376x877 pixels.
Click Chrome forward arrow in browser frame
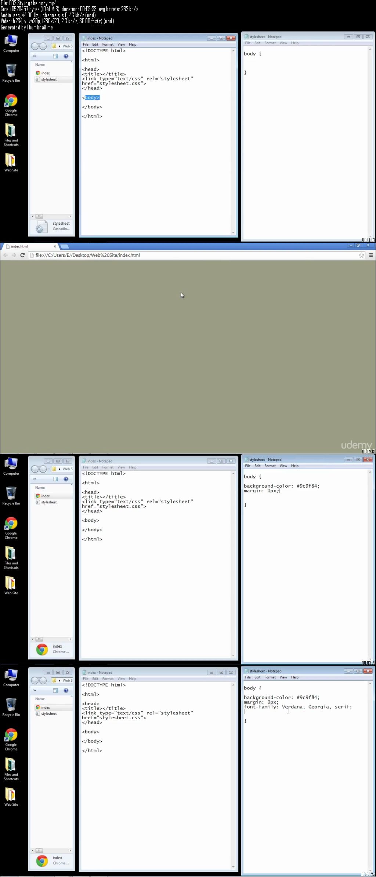click(x=14, y=255)
